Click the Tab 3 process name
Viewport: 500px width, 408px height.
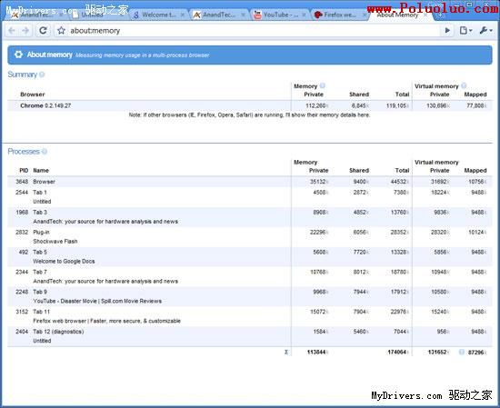[40, 213]
